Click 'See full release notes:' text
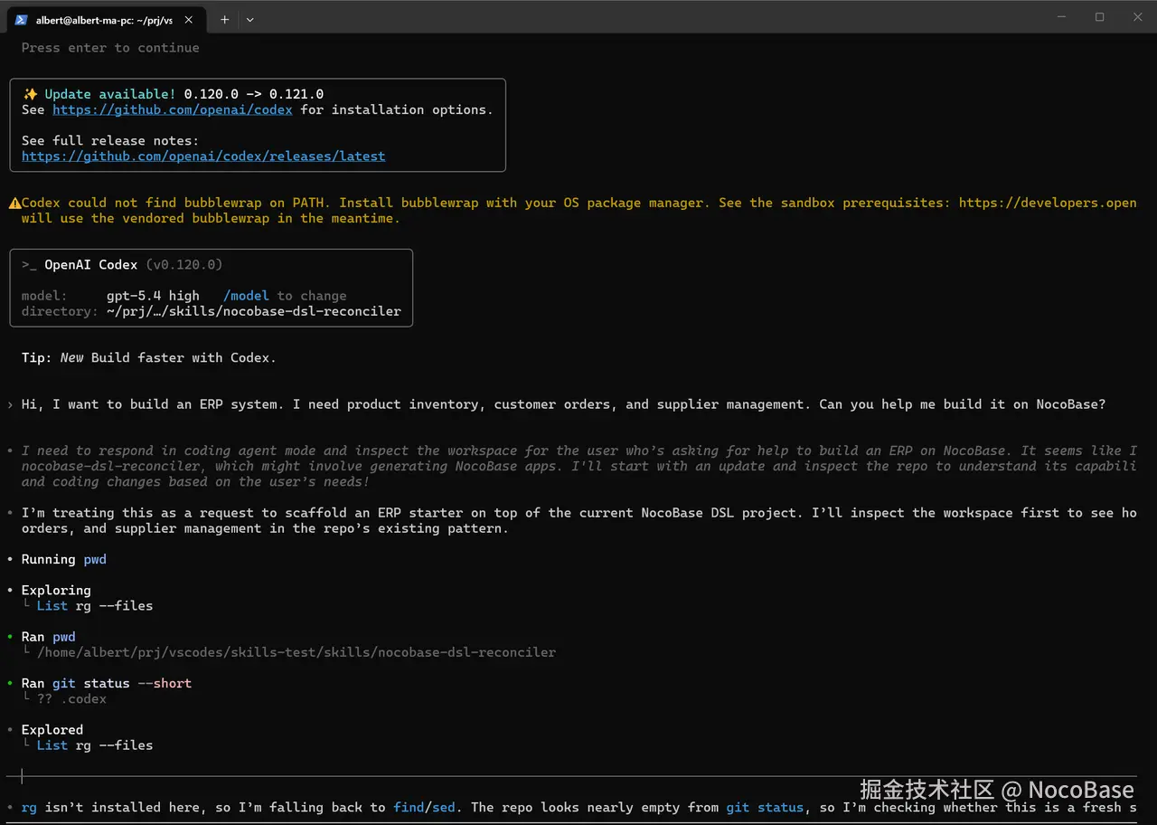The width and height of the screenshot is (1157, 825). (110, 141)
